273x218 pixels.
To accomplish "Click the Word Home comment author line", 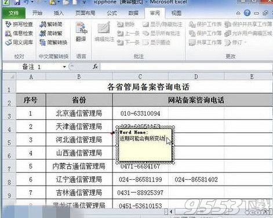I will (x=133, y=132).
